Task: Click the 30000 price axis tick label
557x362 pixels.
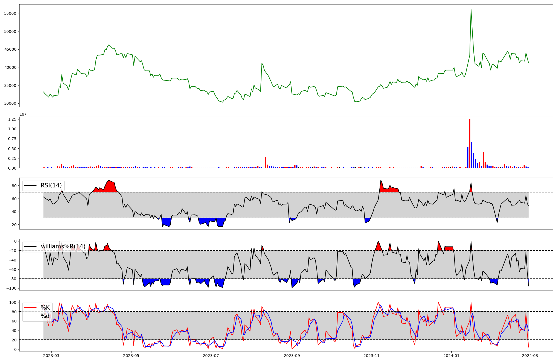Action: [x=10, y=103]
